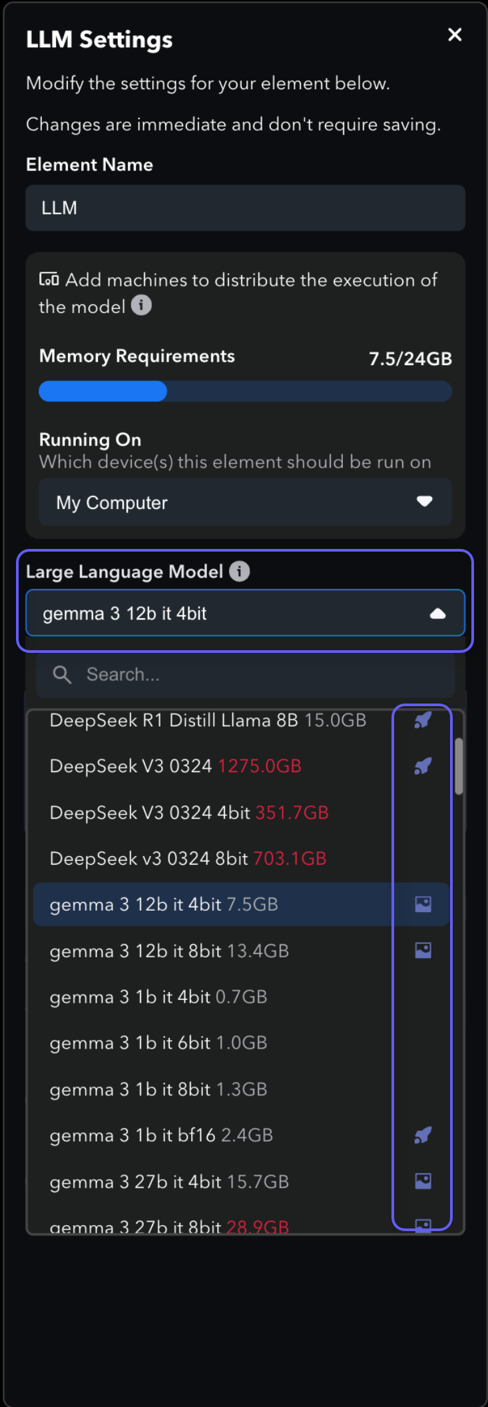The width and height of the screenshot is (488, 1407).
Task: Select DeepSeek v3 0324 8bit entry
Action: 188,859
